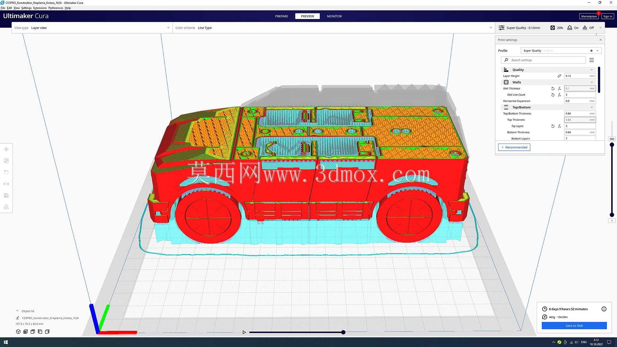This screenshot has height=347, width=617.
Task: Collapse the Quality settings section
Action: point(591,70)
